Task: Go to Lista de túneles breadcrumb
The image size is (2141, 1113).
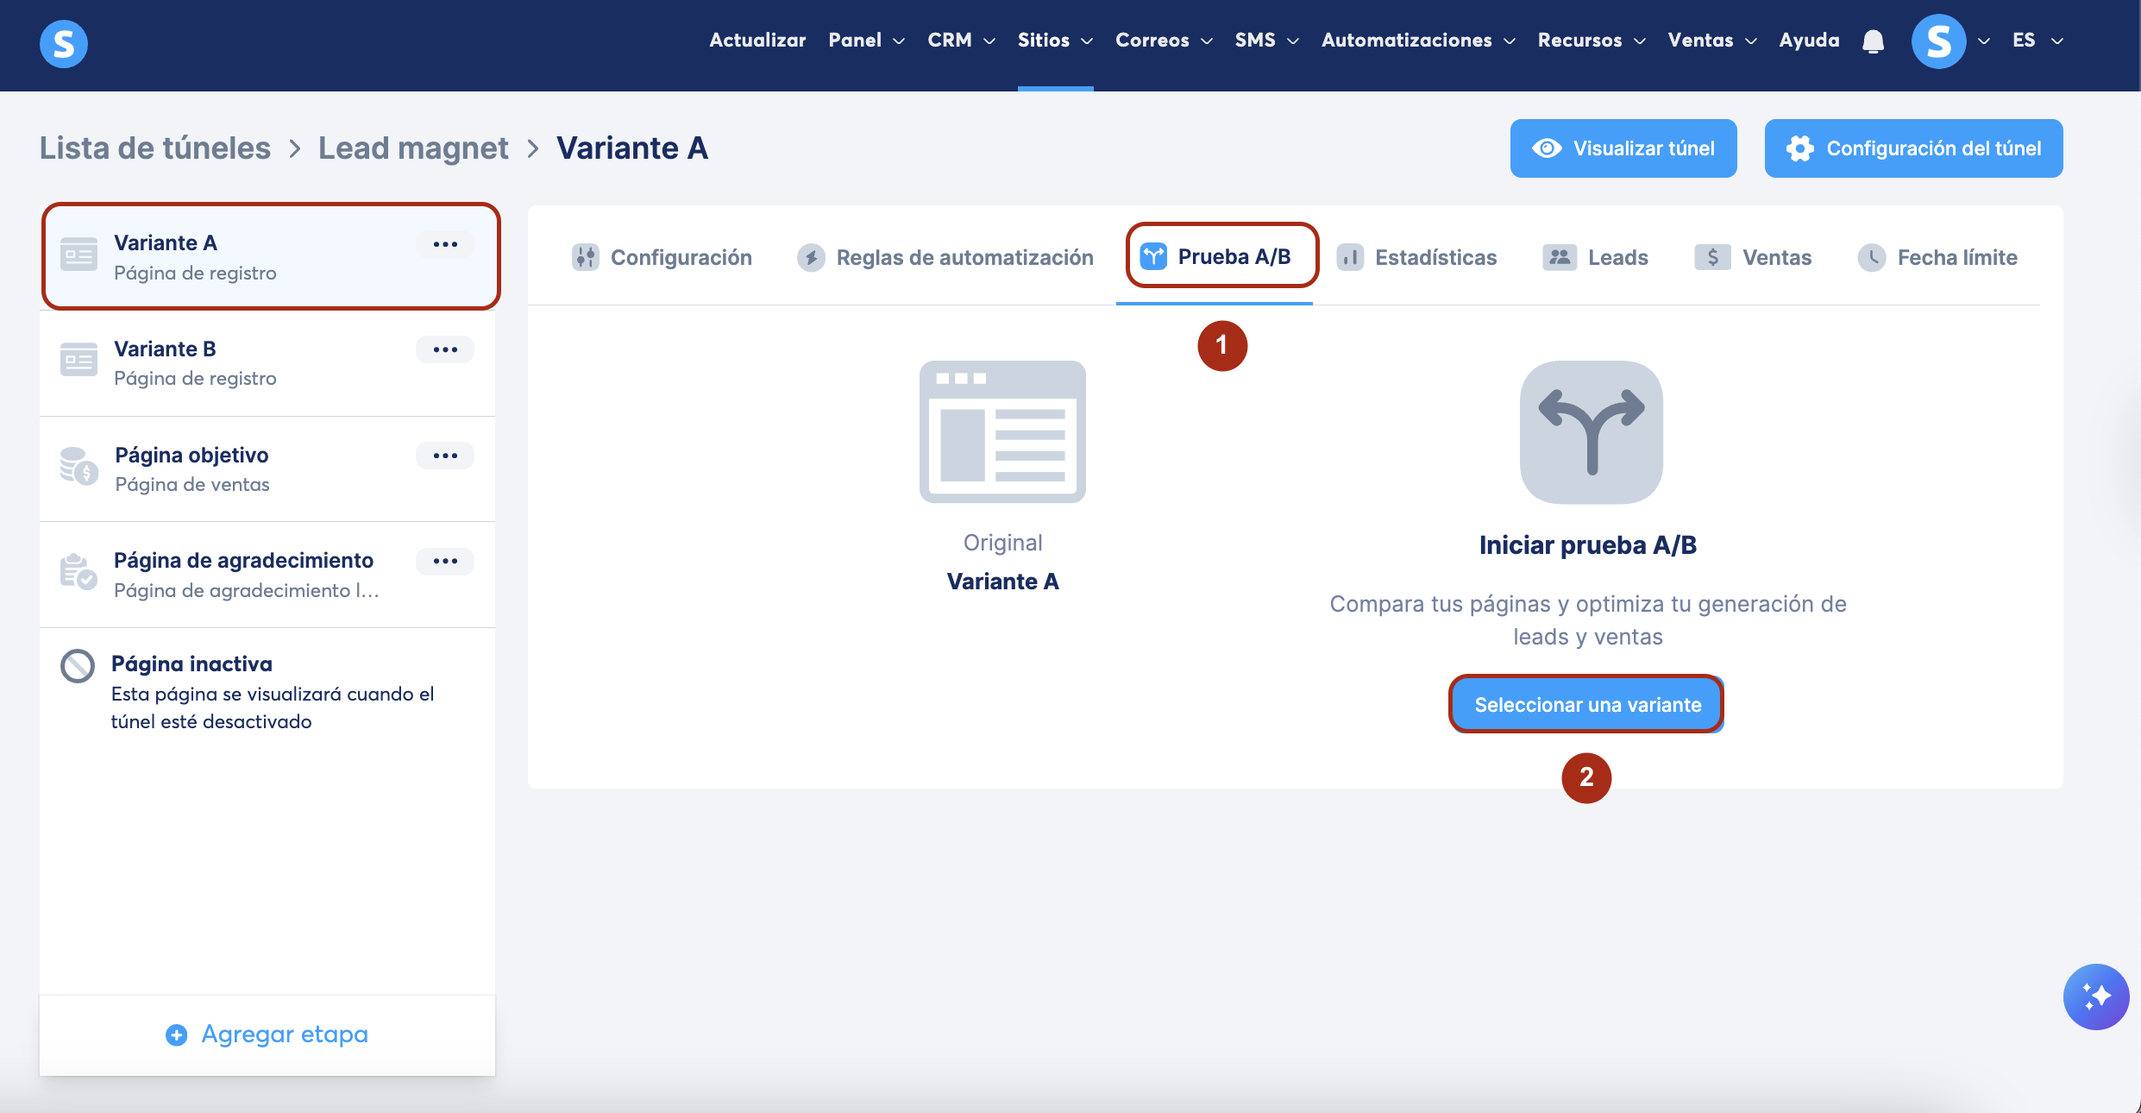Action: (155, 148)
